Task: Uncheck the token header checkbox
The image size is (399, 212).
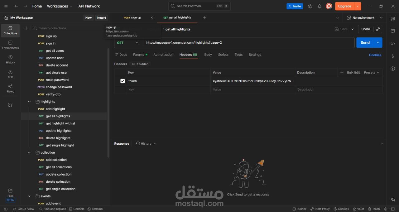Action: 123,81
